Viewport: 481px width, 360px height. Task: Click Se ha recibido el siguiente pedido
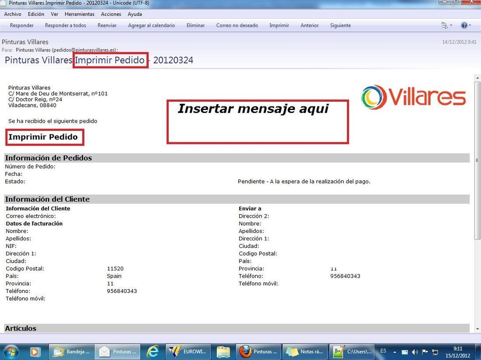(53, 121)
